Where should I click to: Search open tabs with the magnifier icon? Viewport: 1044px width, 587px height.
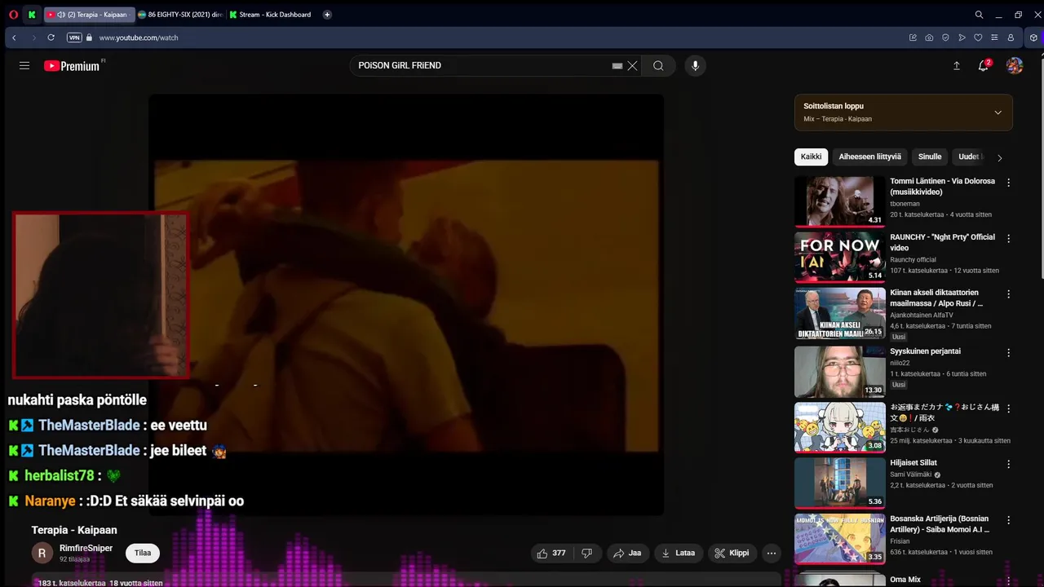[979, 15]
